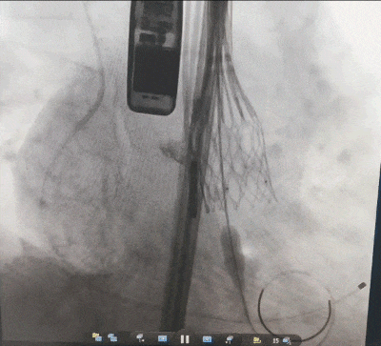Click the gray run icon right of the second blue frame icon

click(x=230, y=338)
